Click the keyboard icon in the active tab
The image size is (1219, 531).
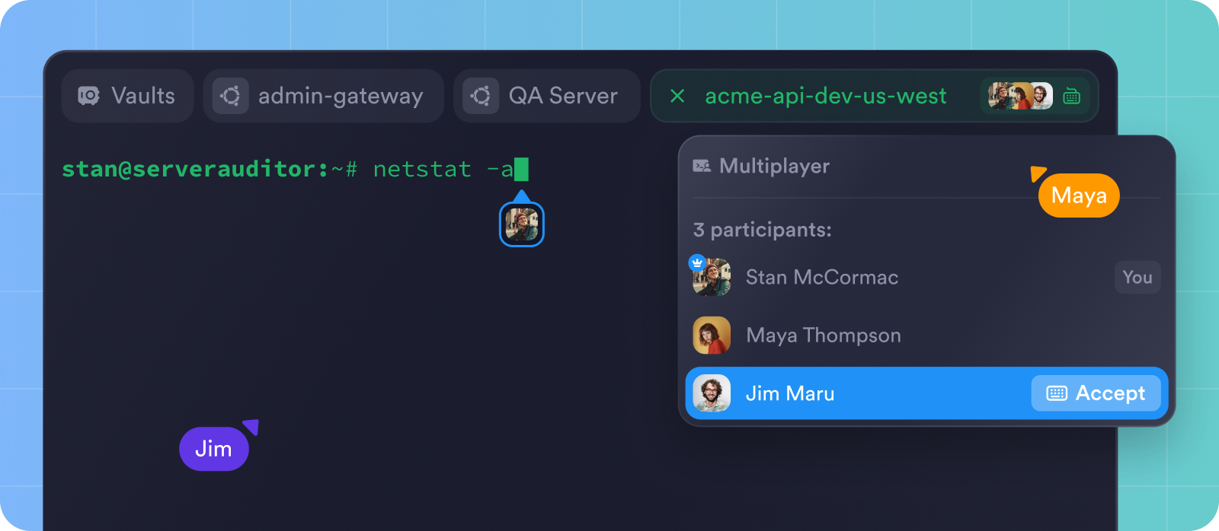(x=1072, y=96)
